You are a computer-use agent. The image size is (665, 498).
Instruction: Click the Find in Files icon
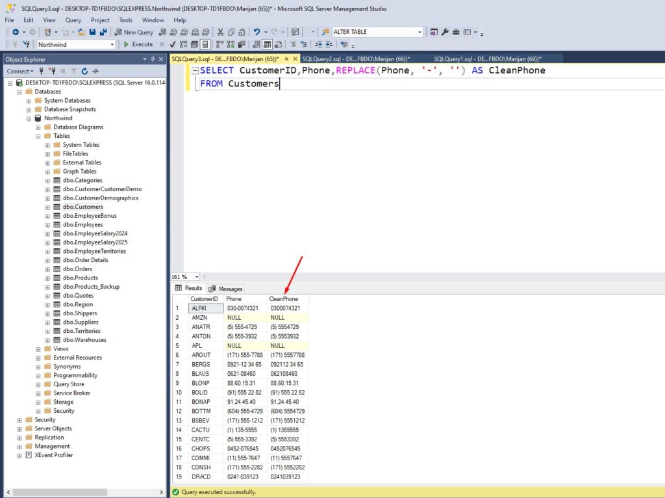(325, 32)
